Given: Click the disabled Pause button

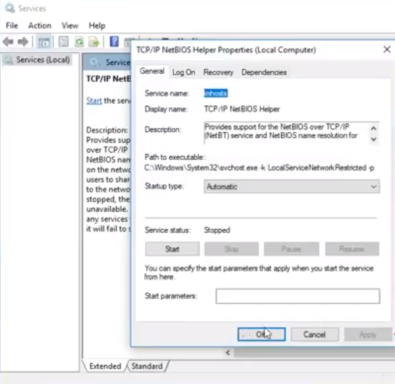Looking at the screenshot, I should [x=292, y=249].
